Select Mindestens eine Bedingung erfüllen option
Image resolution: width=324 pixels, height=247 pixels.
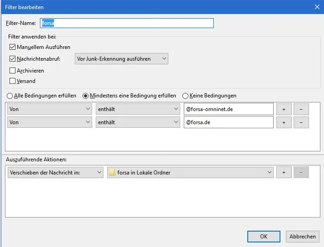click(85, 96)
